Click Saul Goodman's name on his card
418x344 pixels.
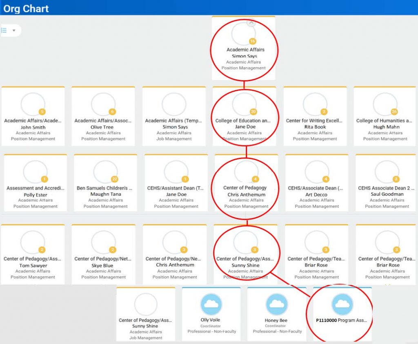tap(387, 194)
